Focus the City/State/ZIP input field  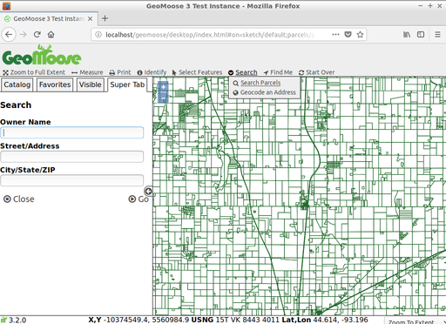tap(72, 180)
